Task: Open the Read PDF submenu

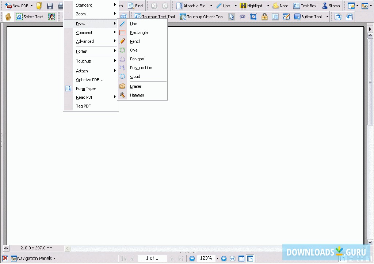Action: pyautogui.click(x=91, y=97)
